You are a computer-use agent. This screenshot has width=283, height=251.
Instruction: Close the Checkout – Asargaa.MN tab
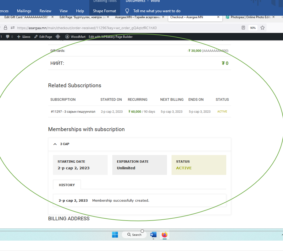pyautogui.click(x=218, y=17)
